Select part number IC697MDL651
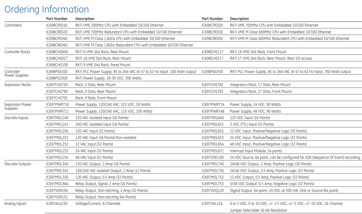This screenshot has width=362, height=214. click(213, 124)
